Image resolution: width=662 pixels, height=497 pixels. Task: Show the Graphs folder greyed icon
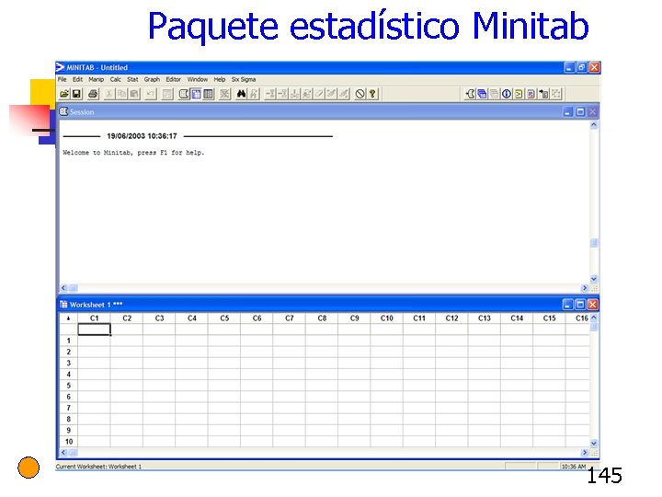[495, 94]
